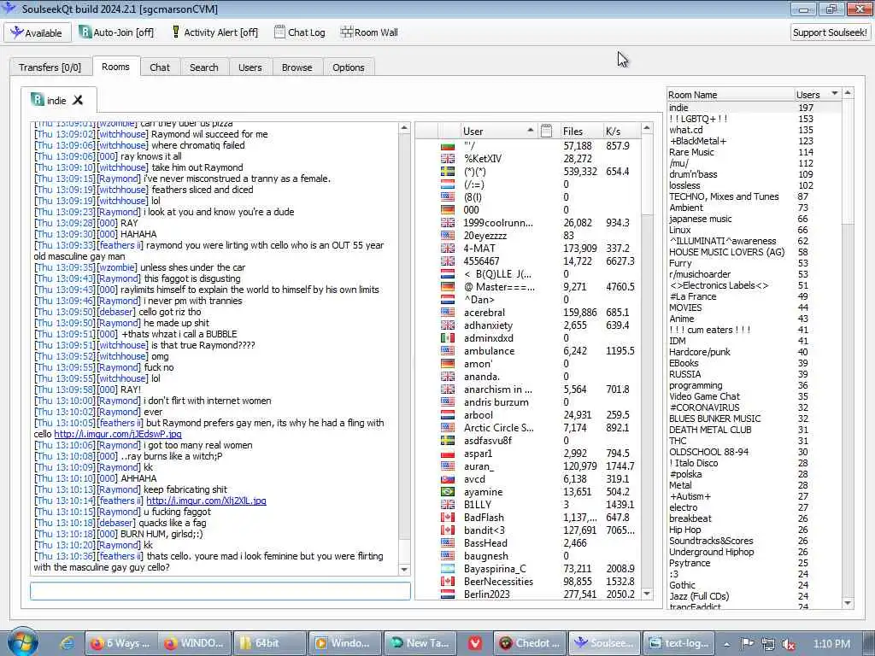875x656 pixels.
Task: Switch to Chedot taskbar window
Action: [530, 643]
